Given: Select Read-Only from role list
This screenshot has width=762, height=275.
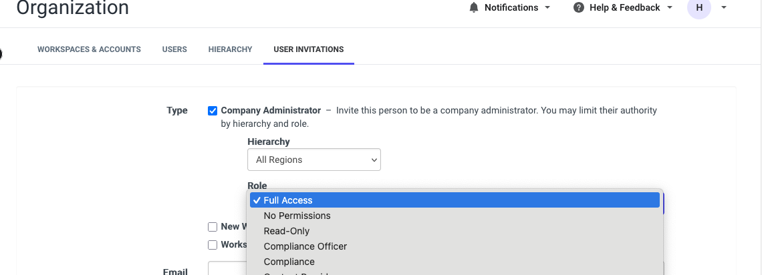Looking at the screenshot, I should (x=455, y=232).
